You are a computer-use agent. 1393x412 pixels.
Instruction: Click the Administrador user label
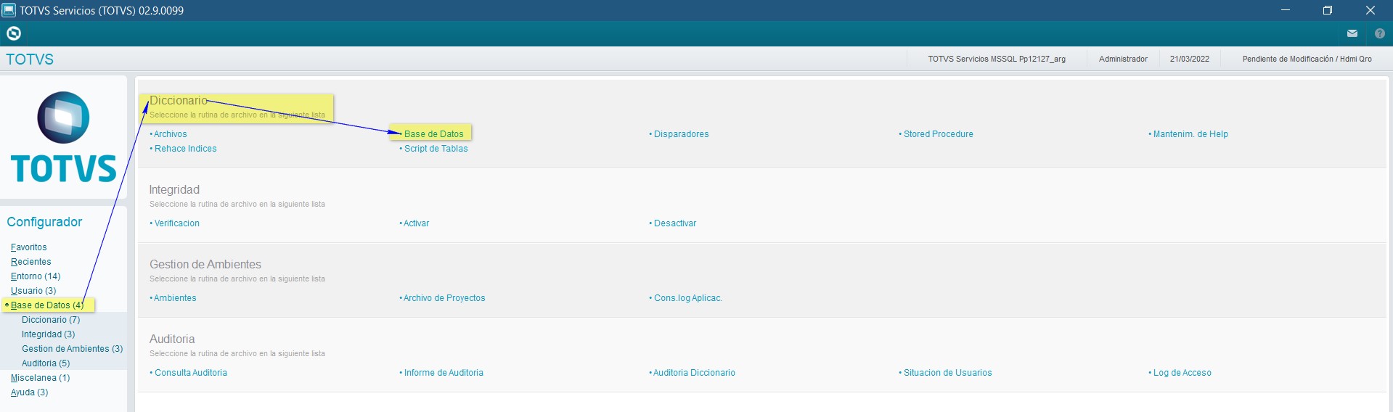coord(1123,59)
